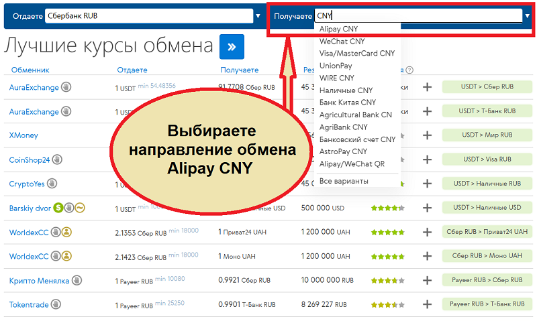Click plus icon in USDT > Сбер RUB row
This screenshot has width=537, height=321.
[x=427, y=87]
